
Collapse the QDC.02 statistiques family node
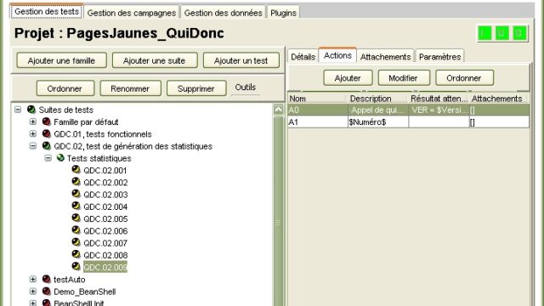coord(33,146)
